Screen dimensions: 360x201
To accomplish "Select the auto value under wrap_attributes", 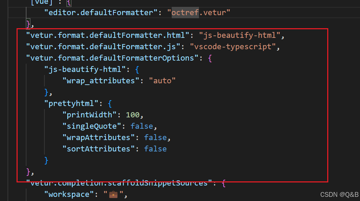I will pyautogui.click(x=162, y=81).
